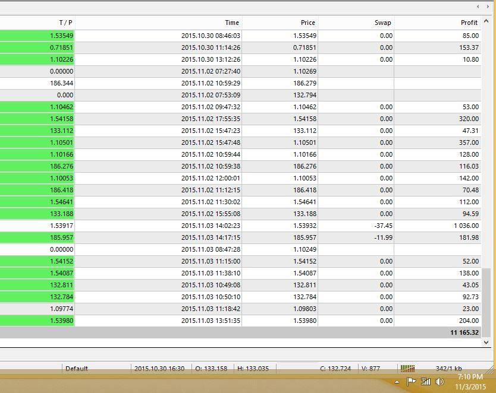Select the swap value -37.45
Viewport: 496px width, 393px height.
[x=384, y=226]
